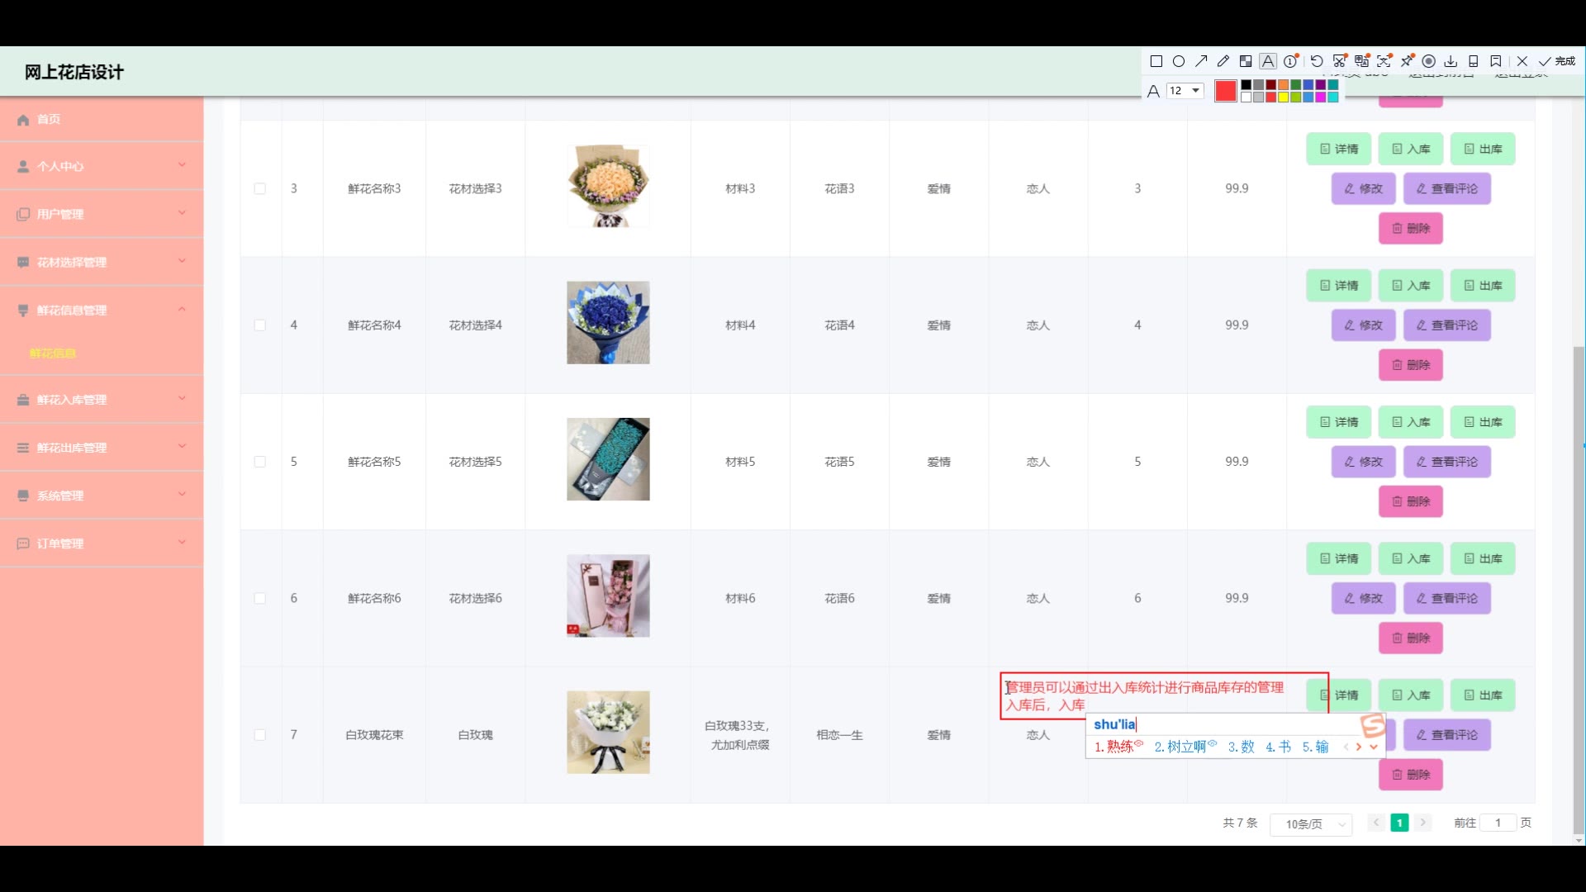This screenshot has height=892, width=1586.
Task: Click the pin screenshot icon
Action: 1407,61
